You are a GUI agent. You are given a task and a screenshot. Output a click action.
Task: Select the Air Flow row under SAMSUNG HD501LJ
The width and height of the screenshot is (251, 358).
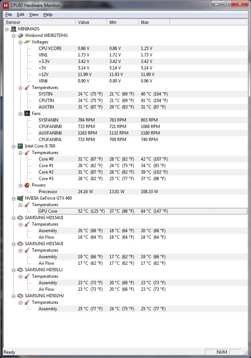coord(142,289)
